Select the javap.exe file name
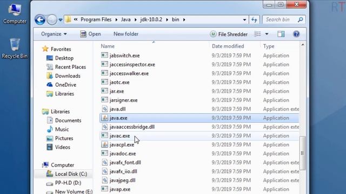346x194 pixels. [x=120, y=189]
